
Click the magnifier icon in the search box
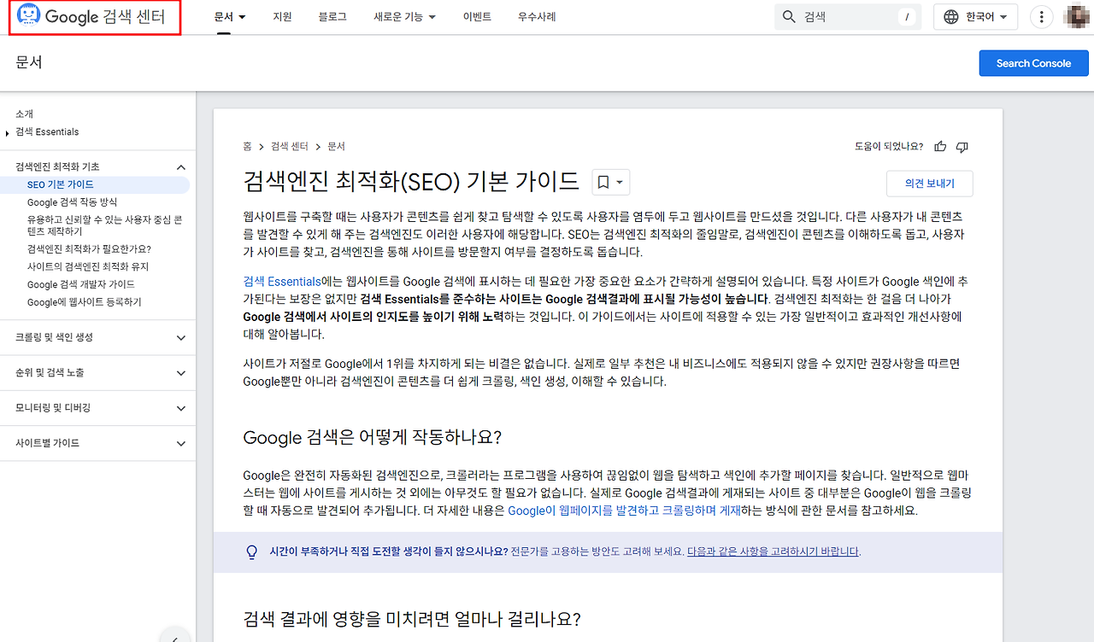[x=788, y=16]
